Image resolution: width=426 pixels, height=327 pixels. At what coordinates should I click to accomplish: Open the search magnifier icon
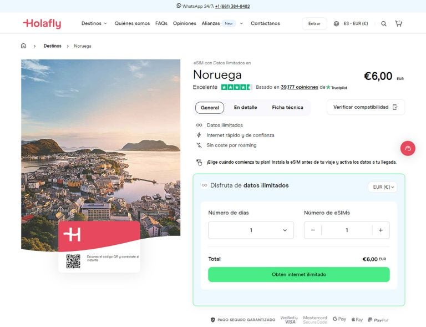(384, 24)
